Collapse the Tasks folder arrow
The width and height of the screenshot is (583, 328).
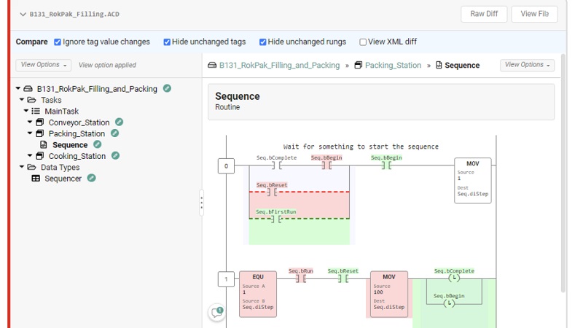click(22, 100)
